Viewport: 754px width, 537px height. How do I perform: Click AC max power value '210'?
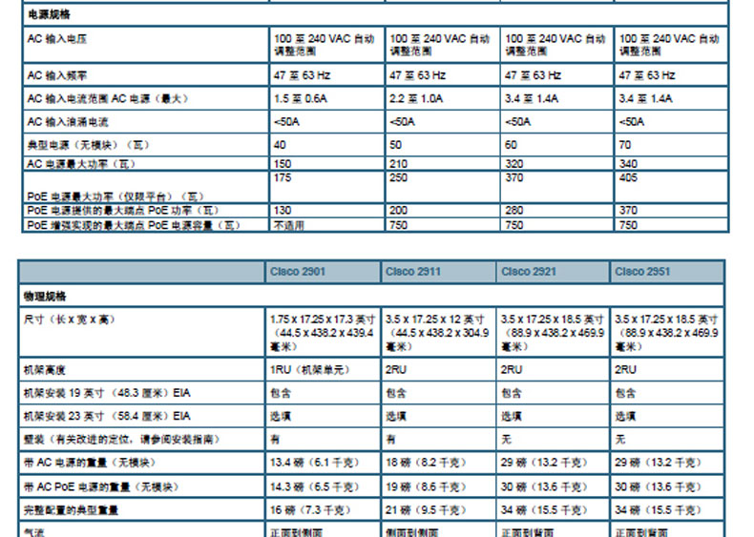[x=398, y=164]
